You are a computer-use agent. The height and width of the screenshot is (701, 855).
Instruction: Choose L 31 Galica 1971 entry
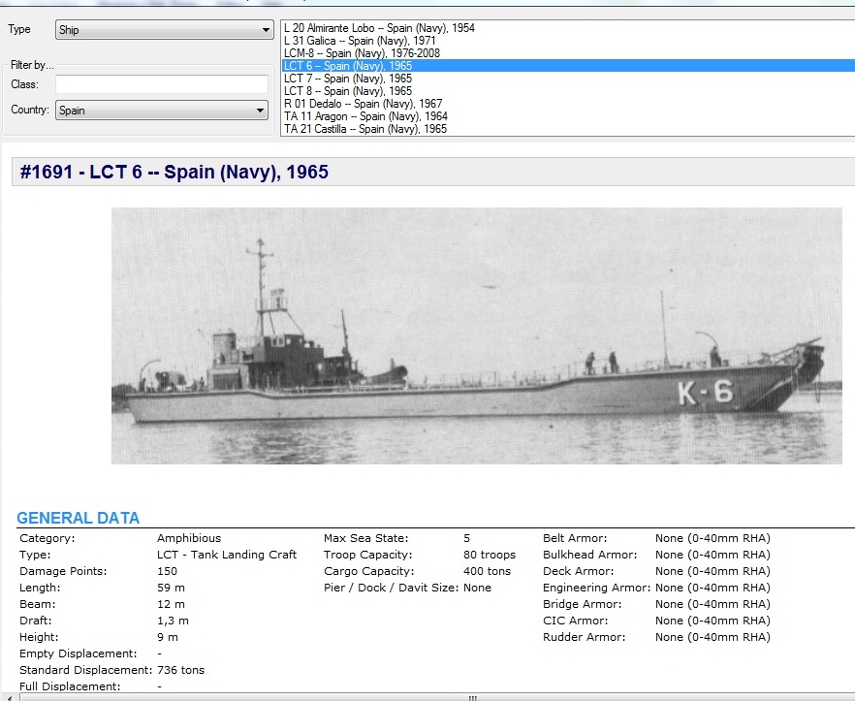(359, 41)
